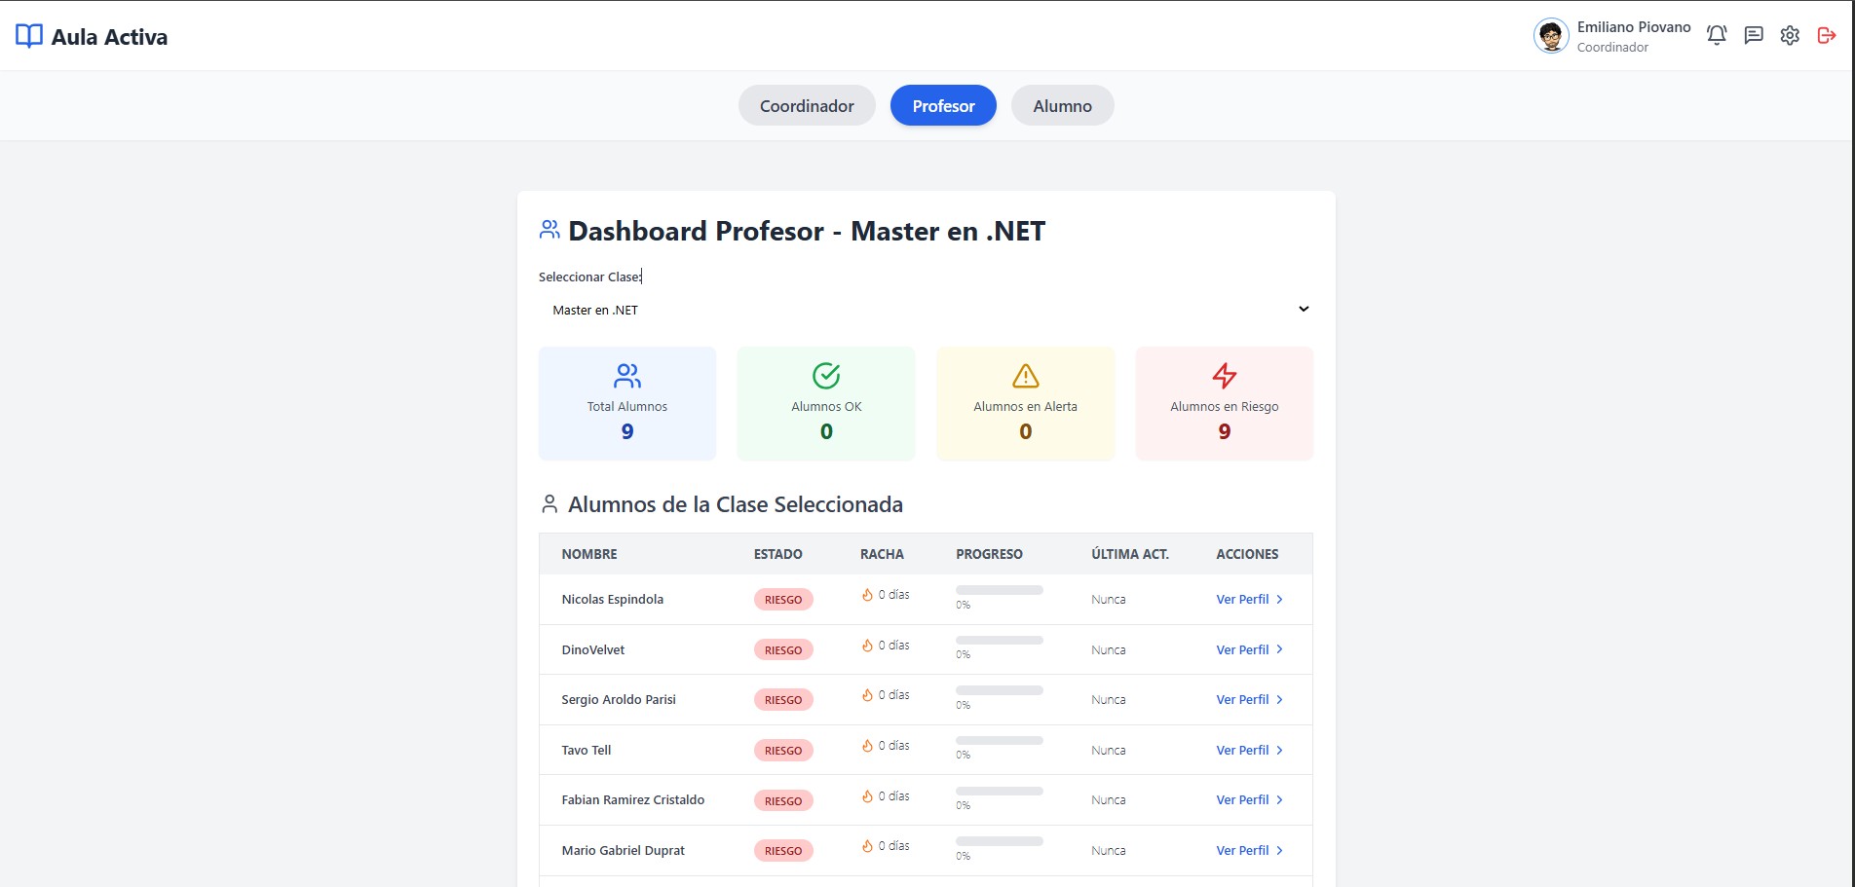The height and width of the screenshot is (887, 1855).
Task: Switch to the Alumno tab
Action: tap(1062, 105)
